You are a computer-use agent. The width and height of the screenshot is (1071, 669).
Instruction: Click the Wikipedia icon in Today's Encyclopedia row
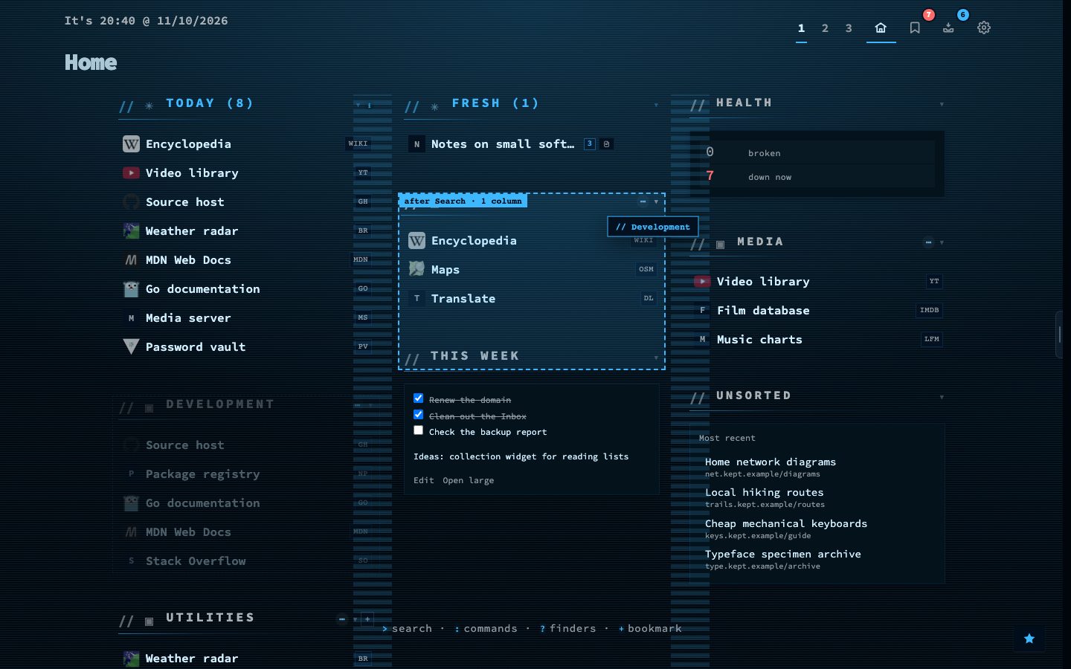[x=131, y=143]
